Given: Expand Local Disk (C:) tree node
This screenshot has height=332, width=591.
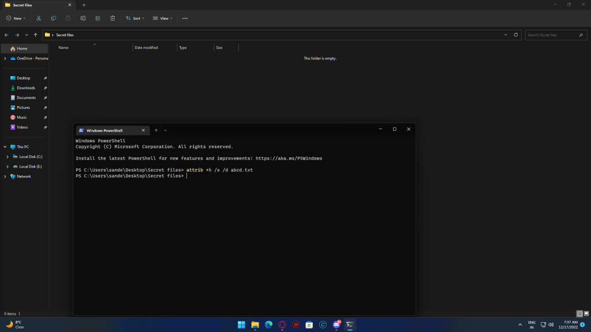Looking at the screenshot, I should (x=8, y=157).
